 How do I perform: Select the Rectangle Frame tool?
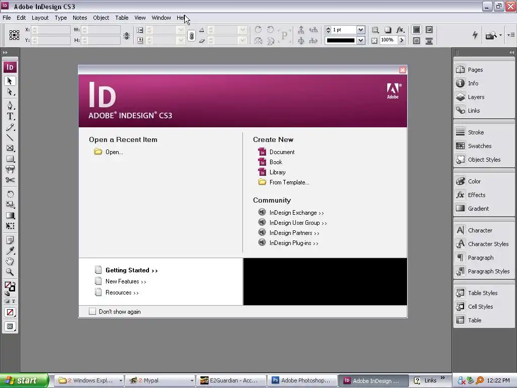click(10, 148)
